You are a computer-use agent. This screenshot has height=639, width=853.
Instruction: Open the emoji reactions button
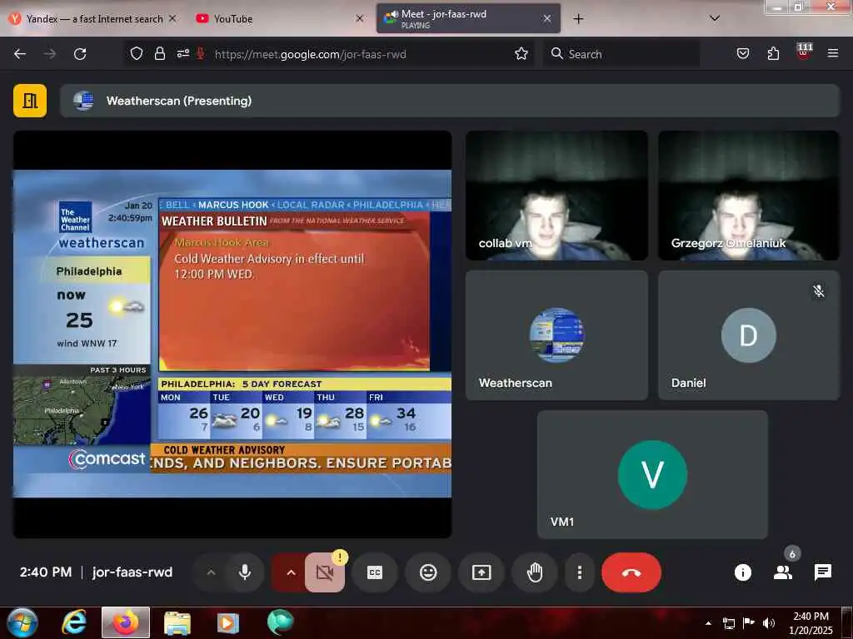[x=428, y=572]
